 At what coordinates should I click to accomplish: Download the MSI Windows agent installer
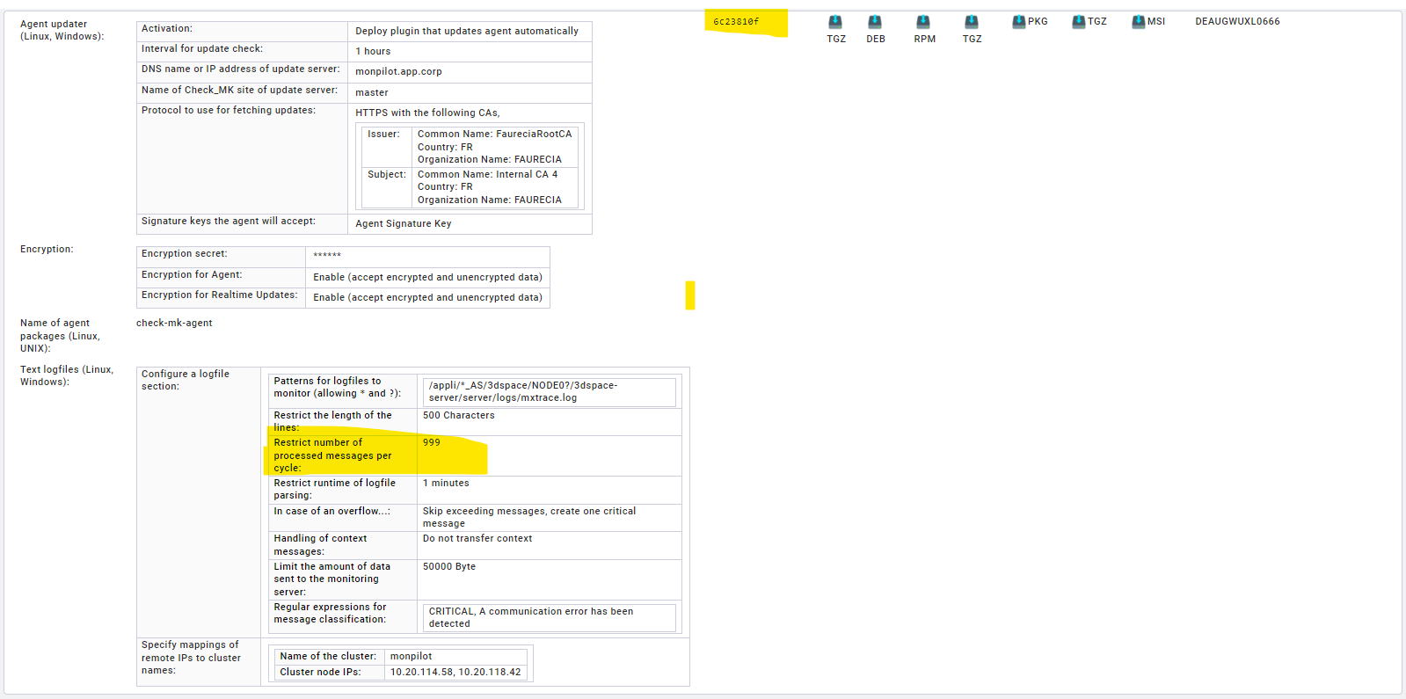[1139, 22]
